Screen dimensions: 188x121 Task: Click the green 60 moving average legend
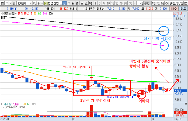[x=39, y=14]
